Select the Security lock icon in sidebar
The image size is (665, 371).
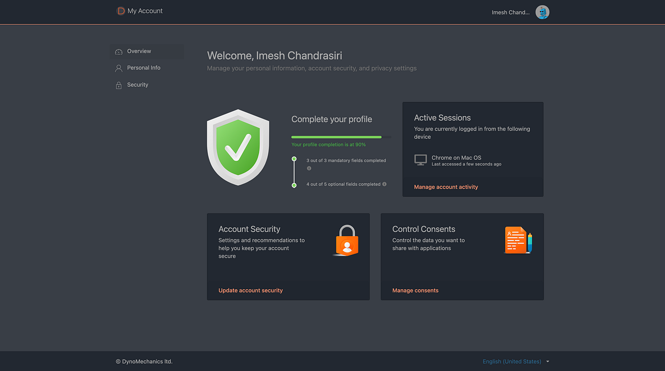(x=119, y=85)
